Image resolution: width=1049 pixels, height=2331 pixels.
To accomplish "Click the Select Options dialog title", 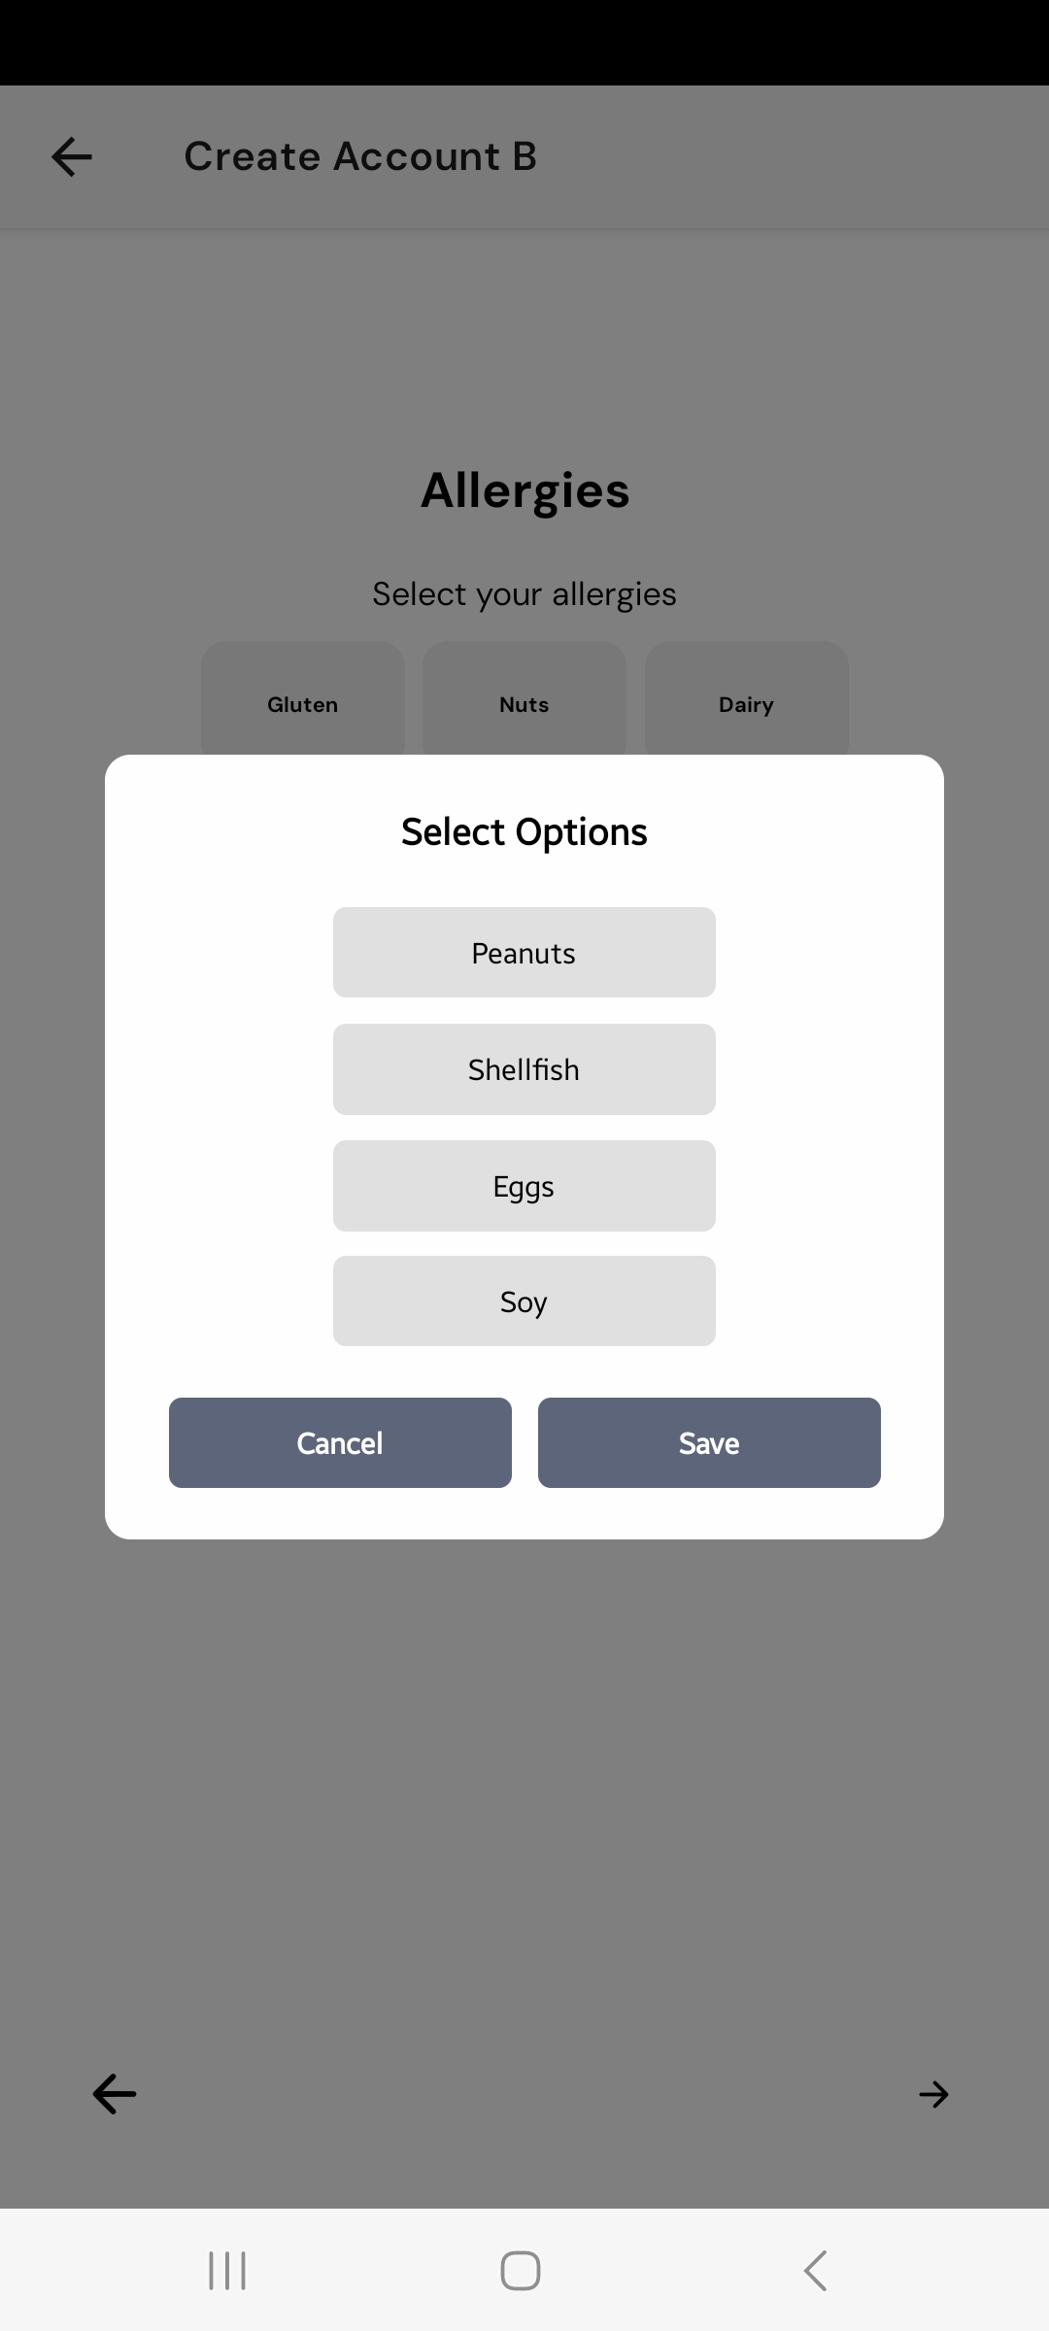I will (524, 832).
